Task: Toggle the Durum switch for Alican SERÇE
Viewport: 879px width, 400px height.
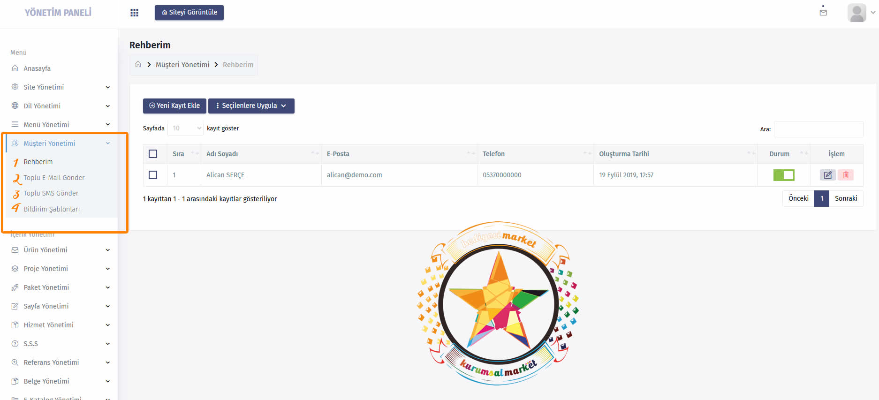Action: point(784,175)
